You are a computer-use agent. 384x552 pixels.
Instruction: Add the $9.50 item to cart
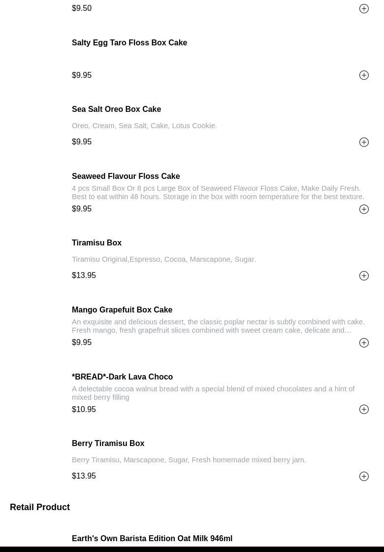364,8
